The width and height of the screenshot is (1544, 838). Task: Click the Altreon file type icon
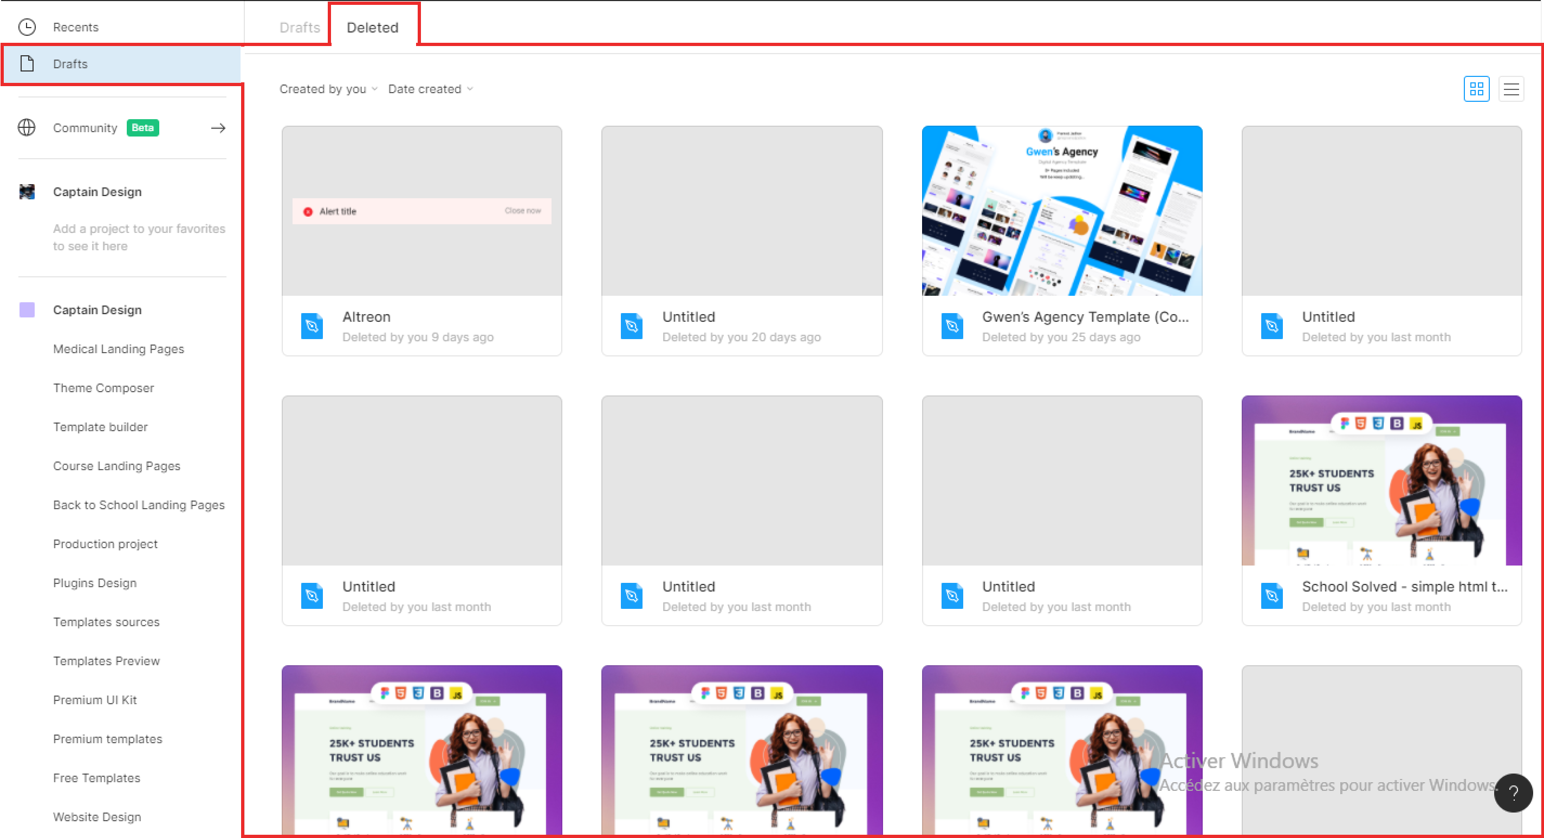(x=312, y=326)
